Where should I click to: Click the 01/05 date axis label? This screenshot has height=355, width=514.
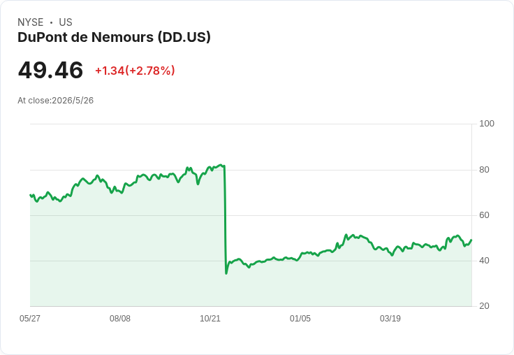[x=300, y=318]
